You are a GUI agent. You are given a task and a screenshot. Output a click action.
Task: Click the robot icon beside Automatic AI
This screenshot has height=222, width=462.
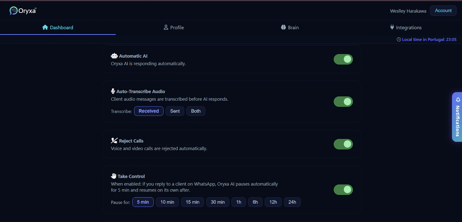(x=114, y=56)
